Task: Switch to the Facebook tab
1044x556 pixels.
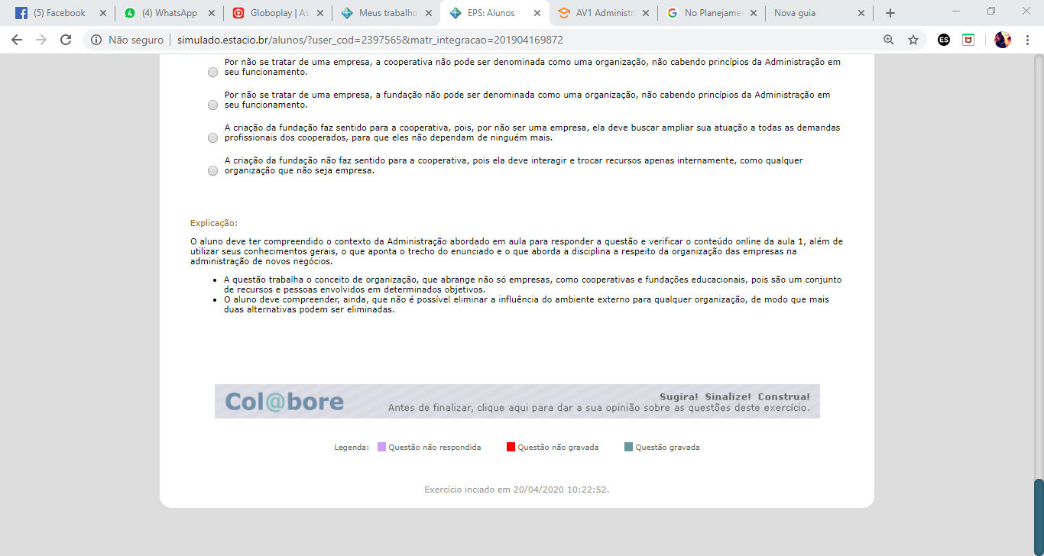Action: (x=57, y=13)
